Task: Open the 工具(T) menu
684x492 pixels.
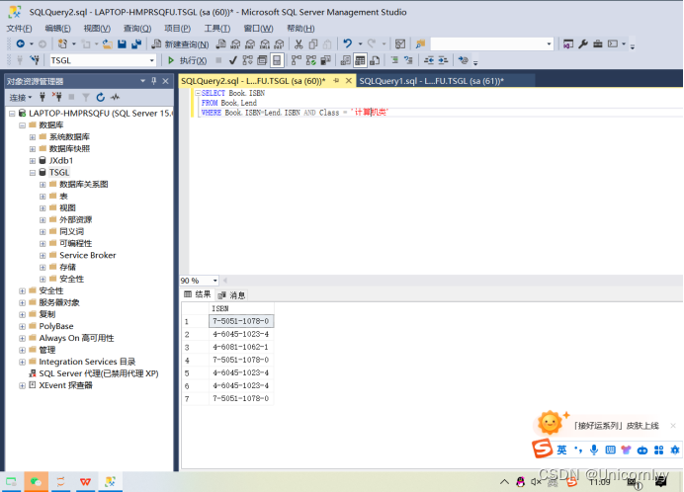Action: (217, 29)
